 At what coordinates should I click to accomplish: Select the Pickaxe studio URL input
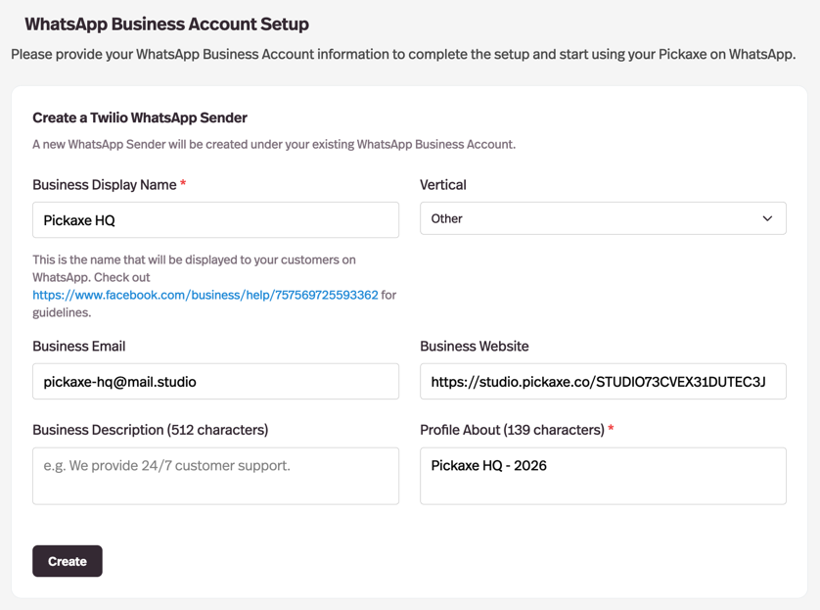pyautogui.click(x=602, y=381)
